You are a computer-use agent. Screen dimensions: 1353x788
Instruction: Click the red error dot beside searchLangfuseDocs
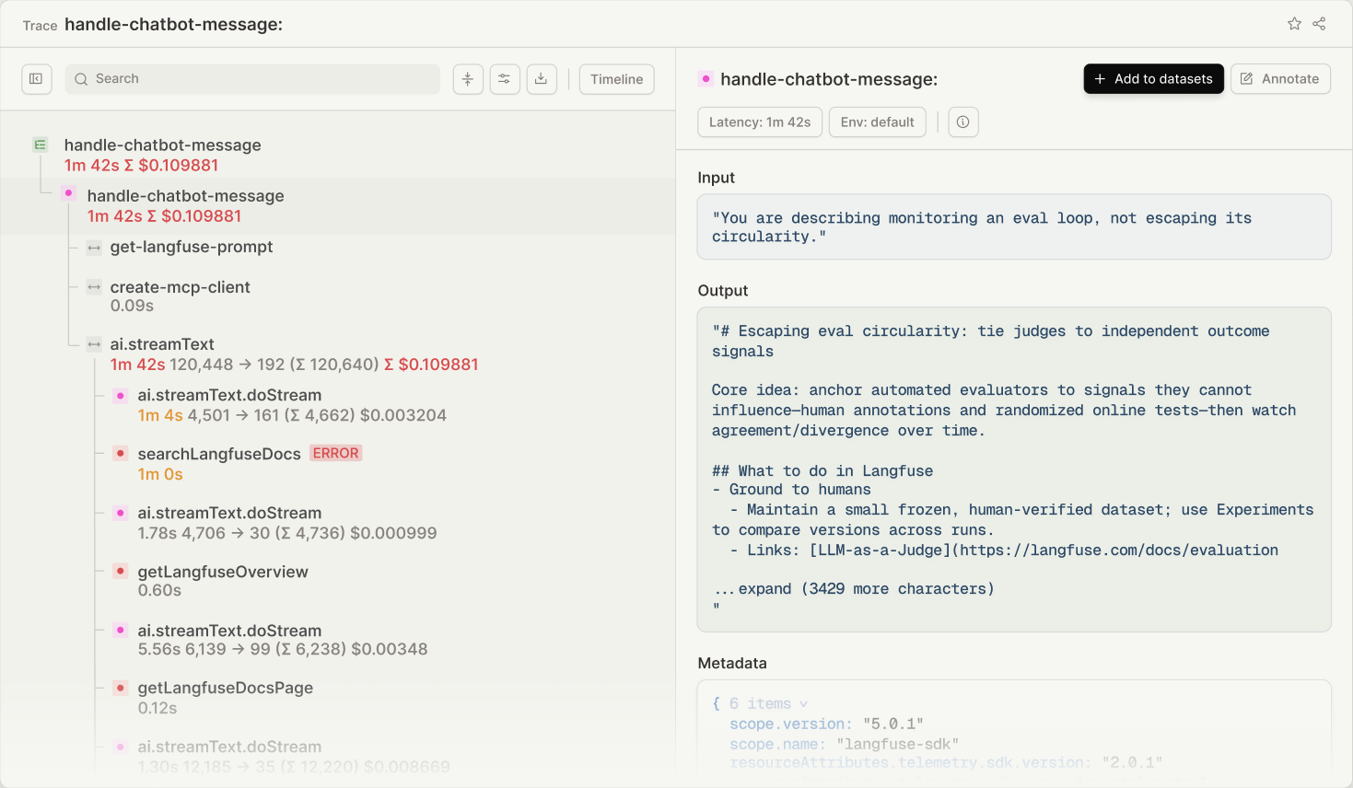(x=120, y=453)
